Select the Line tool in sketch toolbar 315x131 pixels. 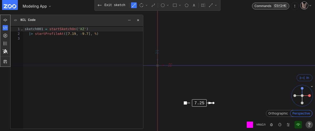134,5
